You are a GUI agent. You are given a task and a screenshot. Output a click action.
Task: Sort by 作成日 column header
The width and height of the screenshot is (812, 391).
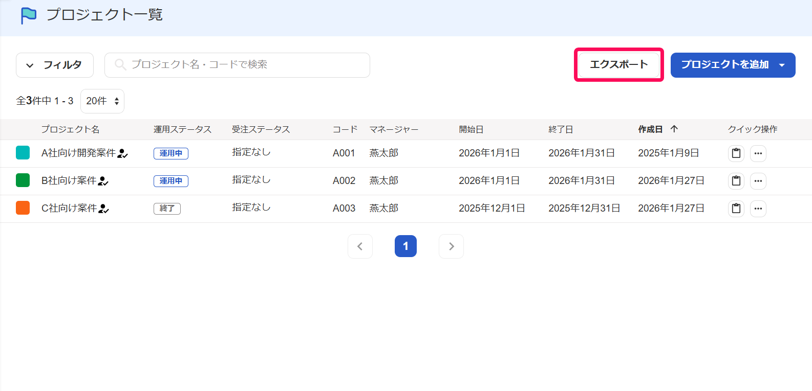650,129
